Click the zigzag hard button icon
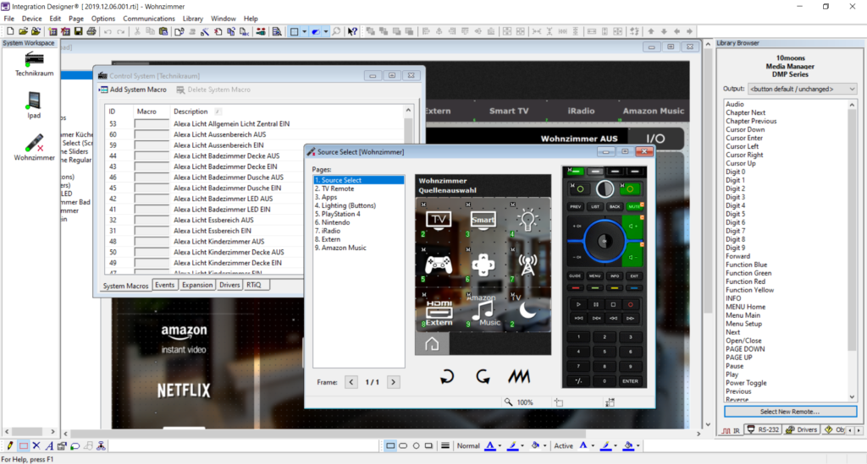The width and height of the screenshot is (867, 464). click(x=519, y=377)
